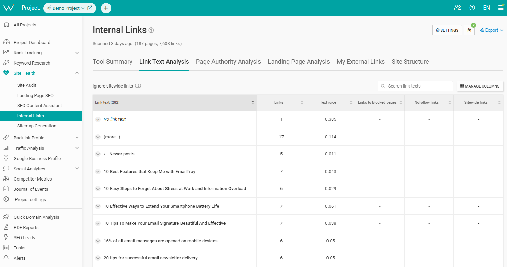
Task: Open the hamburger menu icon
Action: 501,8
